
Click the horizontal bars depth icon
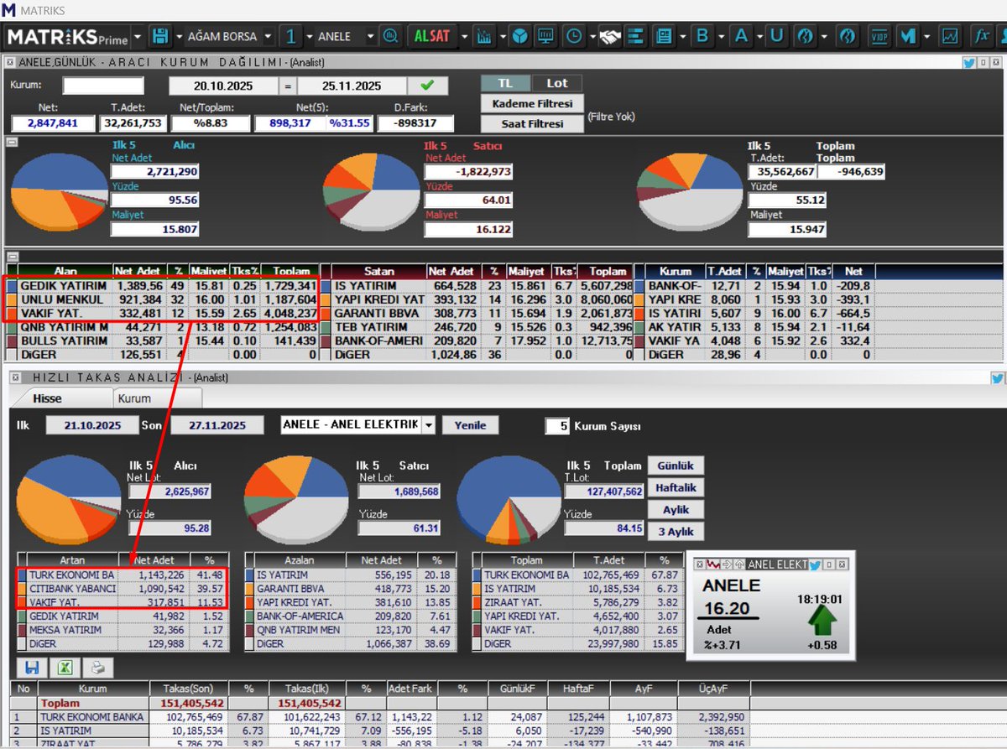pos(635,36)
